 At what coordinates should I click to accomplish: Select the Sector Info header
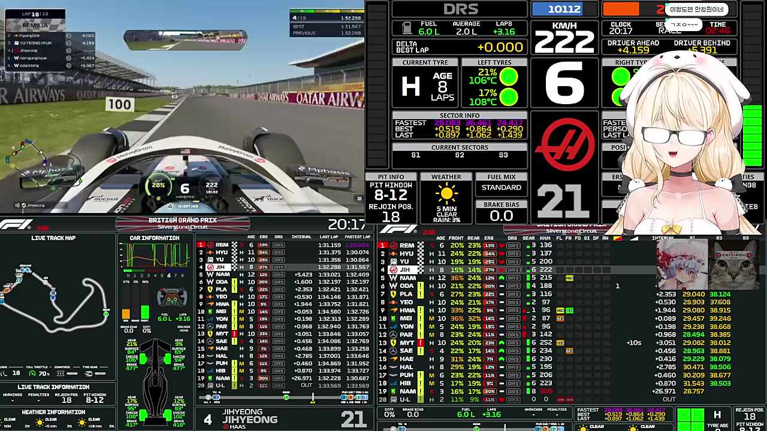[x=460, y=116]
